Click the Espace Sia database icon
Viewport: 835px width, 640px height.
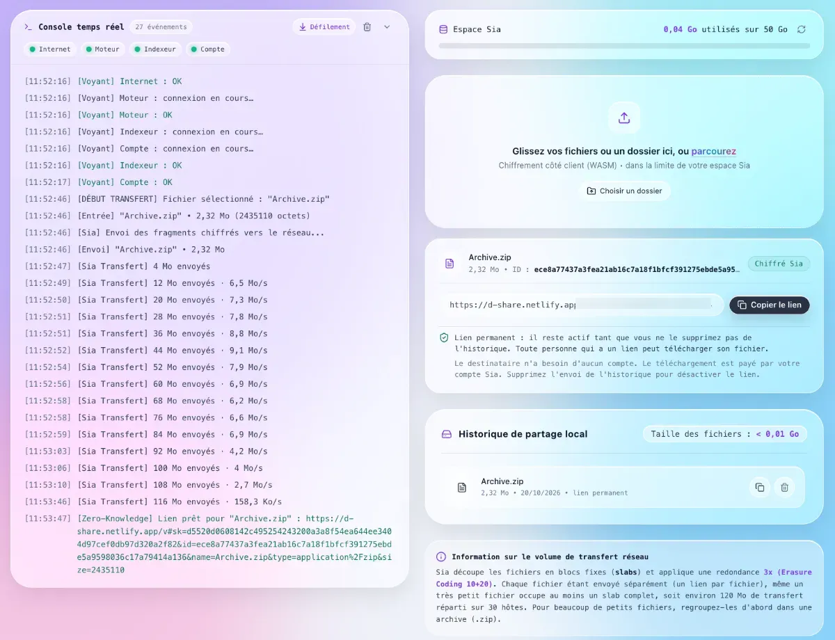click(x=443, y=29)
